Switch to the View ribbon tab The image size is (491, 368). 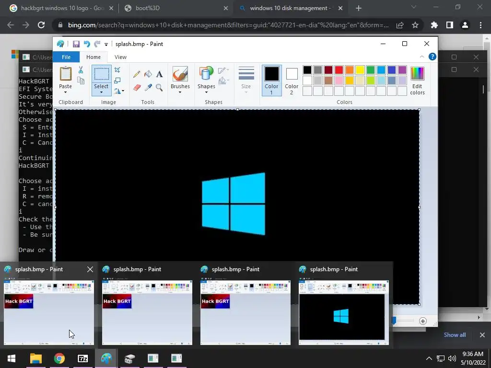pos(120,57)
